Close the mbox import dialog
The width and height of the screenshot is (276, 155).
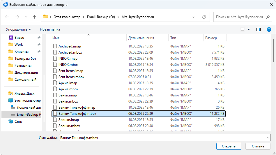coord(271,5)
